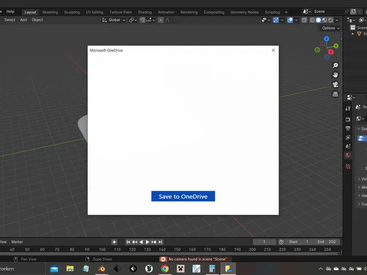Open the Scene properties tab icon
The width and height of the screenshot is (367, 275).
(348, 147)
